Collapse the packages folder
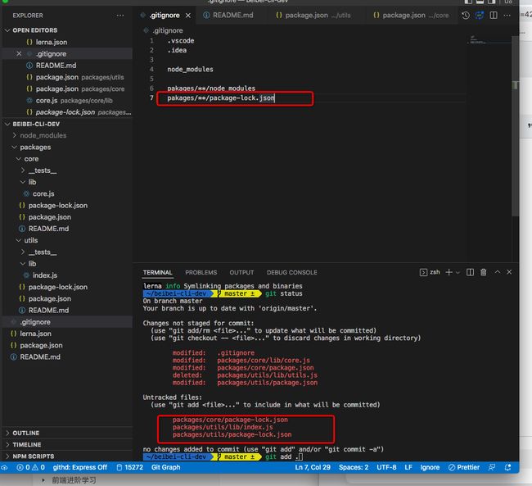This screenshot has height=486, width=532. (x=34, y=148)
